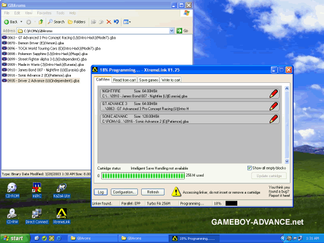Click the cartridge usage progress bar
The image size is (324, 243).
pyautogui.click(x=143, y=176)
